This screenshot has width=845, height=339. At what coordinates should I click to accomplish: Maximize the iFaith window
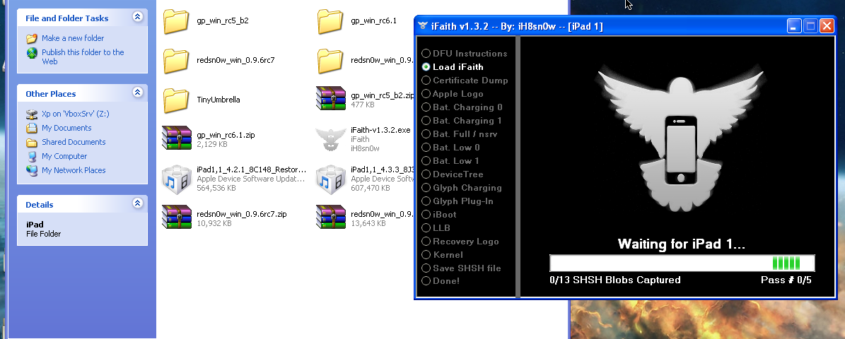click(x=810, y=26)
